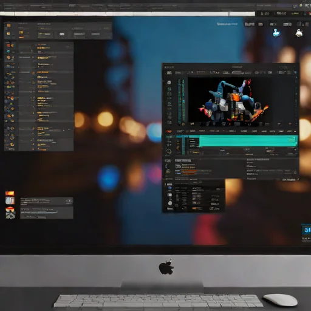The height and width of the screenshot is (311, 311).
Task: Click the orange-red icon above bottom-left panel
Action: pos(10,193)
